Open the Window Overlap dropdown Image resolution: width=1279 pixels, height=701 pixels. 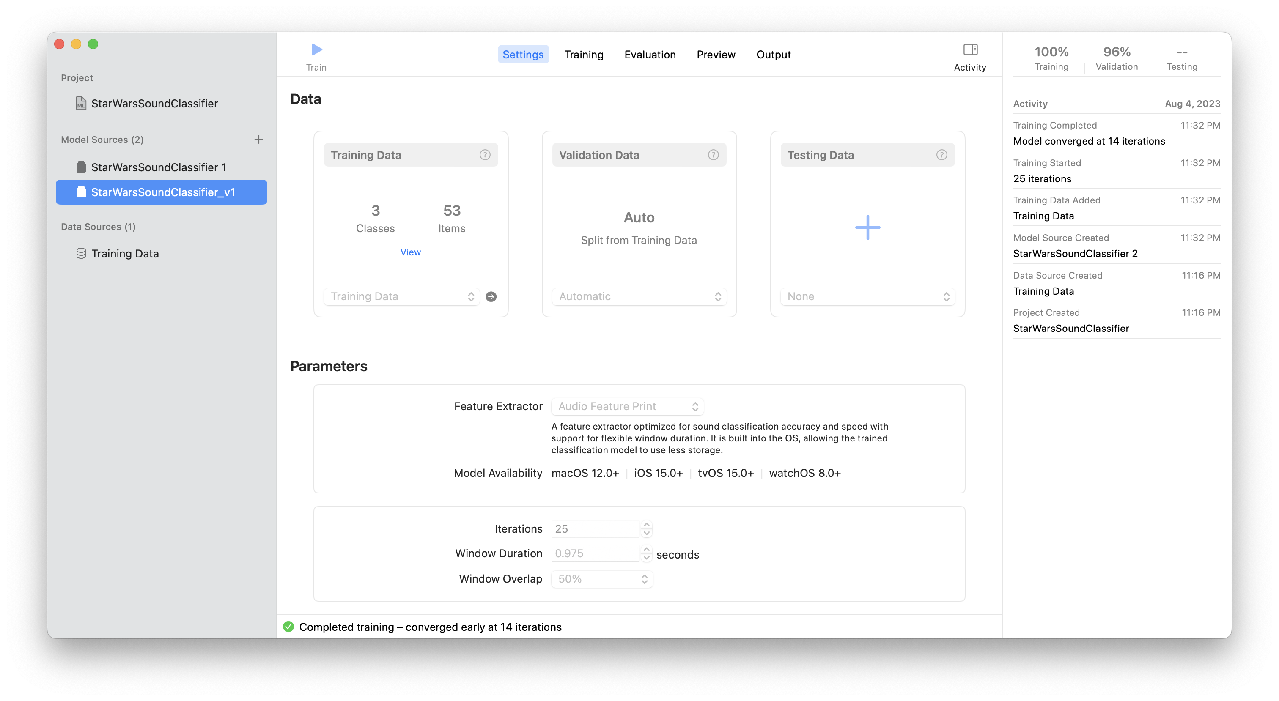point(601,579)
